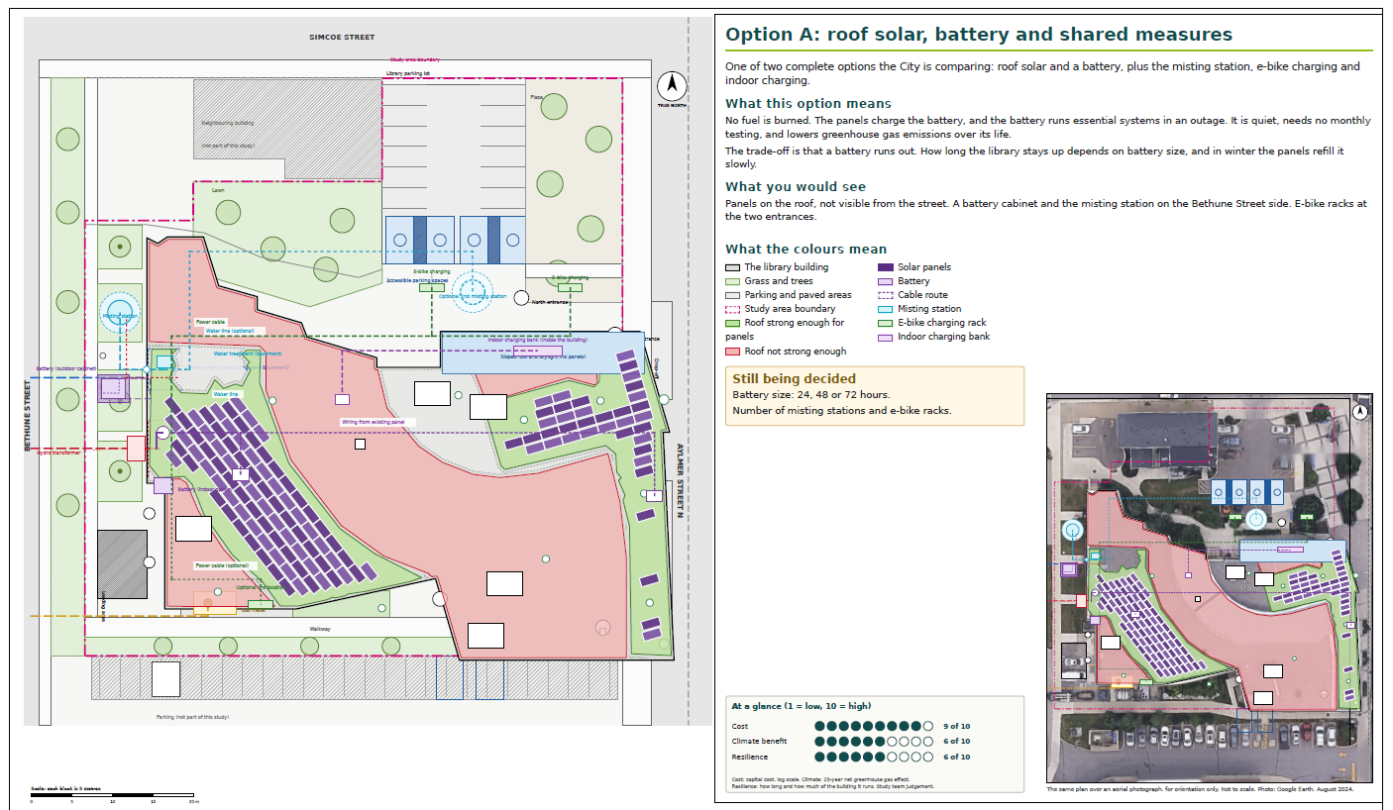
Task: Click the "Walkway" label on the main plan
Action: 319,630
